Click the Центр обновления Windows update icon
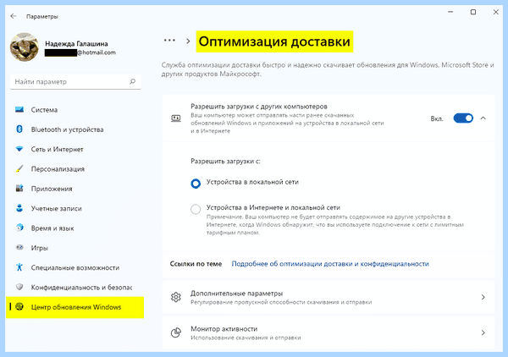The image size is (508, 357). pos(19,306)
